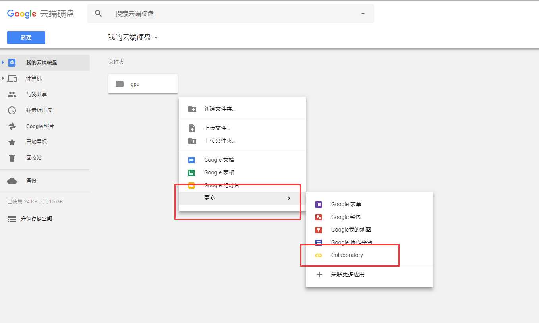Choose 上传文件 menu entry
The image size is (539, 323).
pos(242,128)
